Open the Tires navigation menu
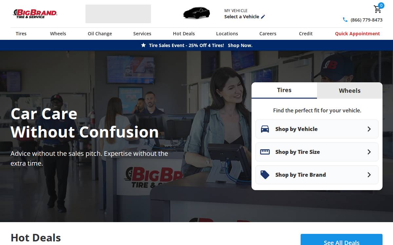This screenshot has width=393, height=245. pyautogui.click(x=21, y=34)
